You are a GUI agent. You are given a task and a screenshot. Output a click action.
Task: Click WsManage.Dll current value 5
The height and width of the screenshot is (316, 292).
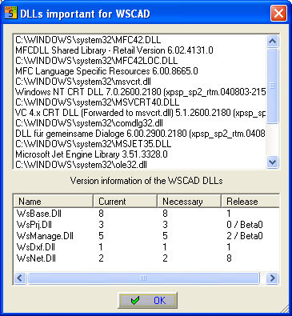click(101, 236)
